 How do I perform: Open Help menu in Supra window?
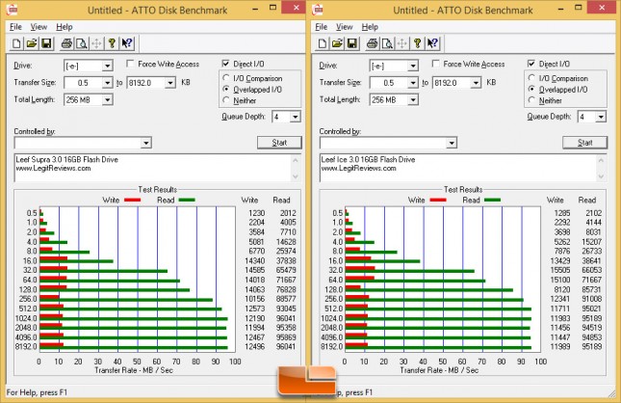click(x=65, y=27)
